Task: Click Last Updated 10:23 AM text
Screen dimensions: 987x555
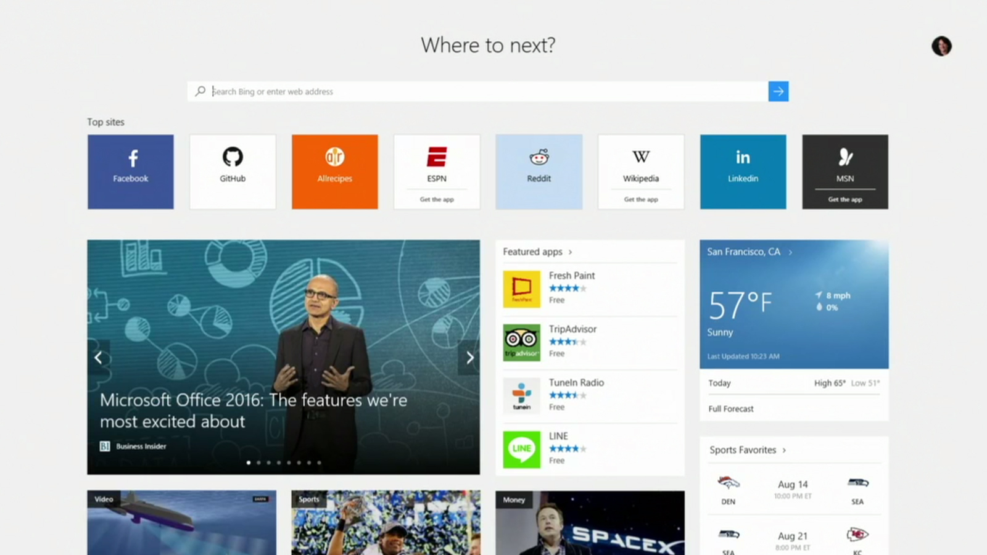Action: [x=743, y=356]
